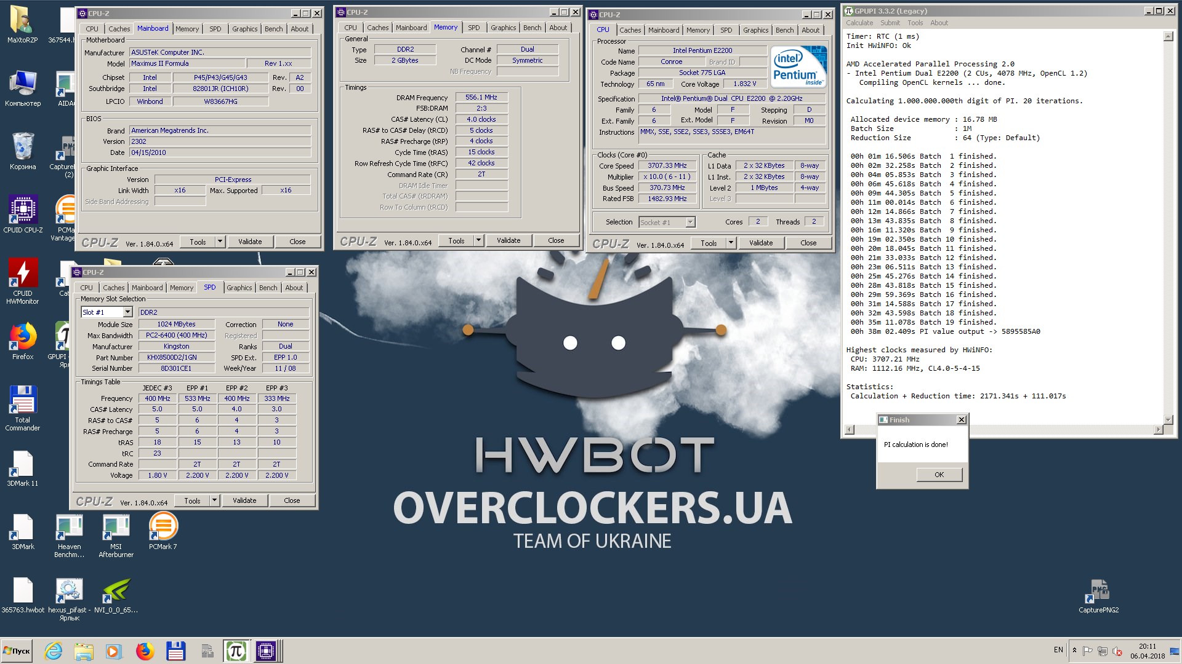Image resolution: width=1182 pixels, height=664 pixels.
Task: Open the Slot #1 dropdown in SPD
Action: point(127,312)
